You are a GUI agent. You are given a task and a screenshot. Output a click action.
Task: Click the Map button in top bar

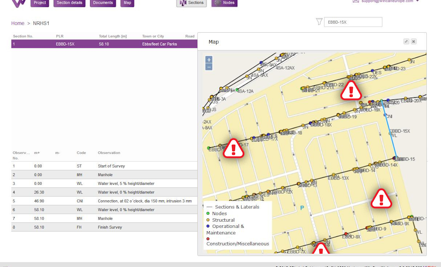point(127,3)
